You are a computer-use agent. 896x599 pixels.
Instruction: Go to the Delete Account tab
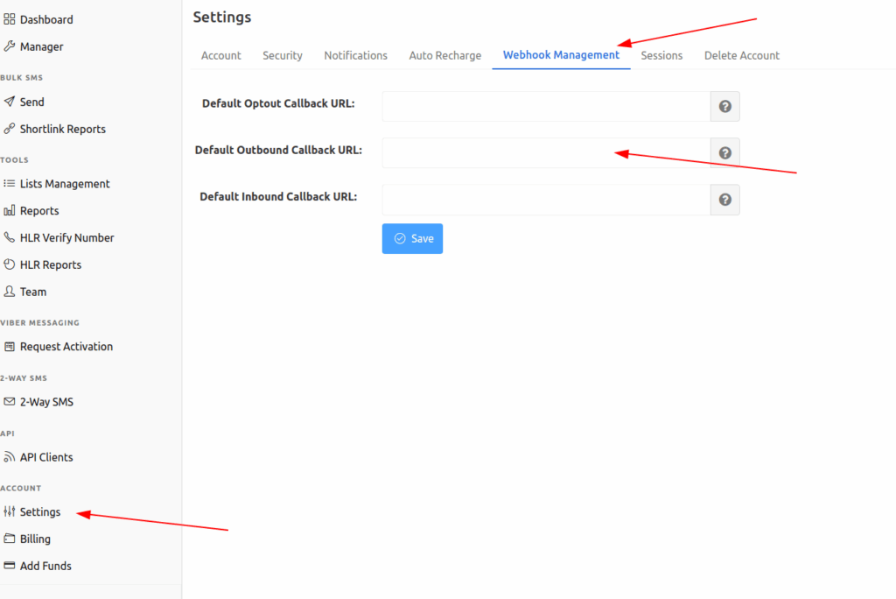coord(741,55)
